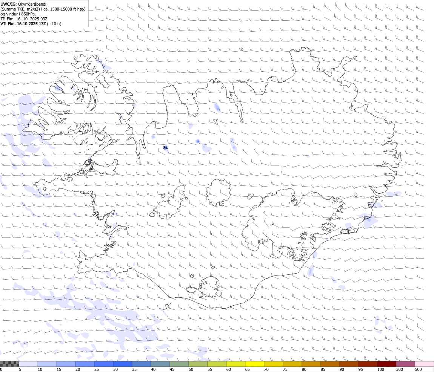Viewport: 434px width, 372px height.
Task: Click the 95–100 dark red legend swatch
Action: pos(368,364)
